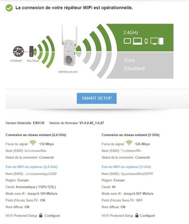The image size is (189, 224).
Task: Click the blurred 2.4 GHz repeater SSID name
Action: 41,174
